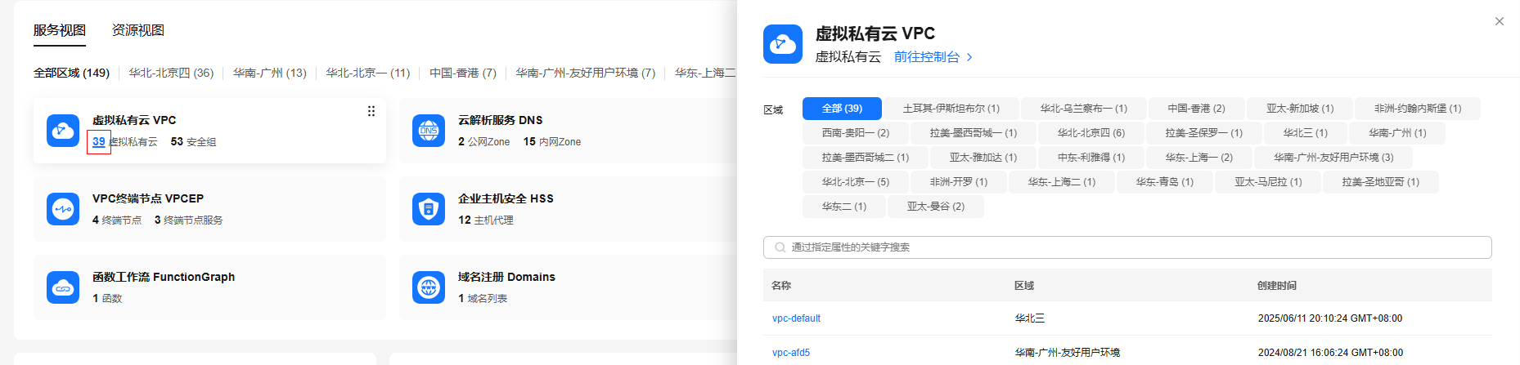Click the Domains globe icon

coord(429,287)
